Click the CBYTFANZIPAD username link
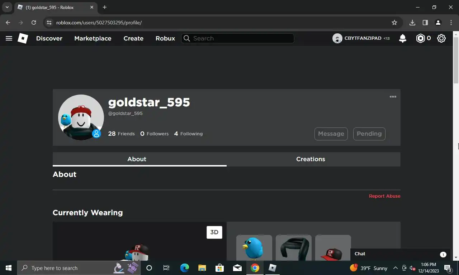 click(x=363, y=38)
